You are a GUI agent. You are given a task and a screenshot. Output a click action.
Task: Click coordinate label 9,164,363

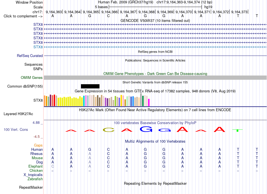tap(54, 12)
